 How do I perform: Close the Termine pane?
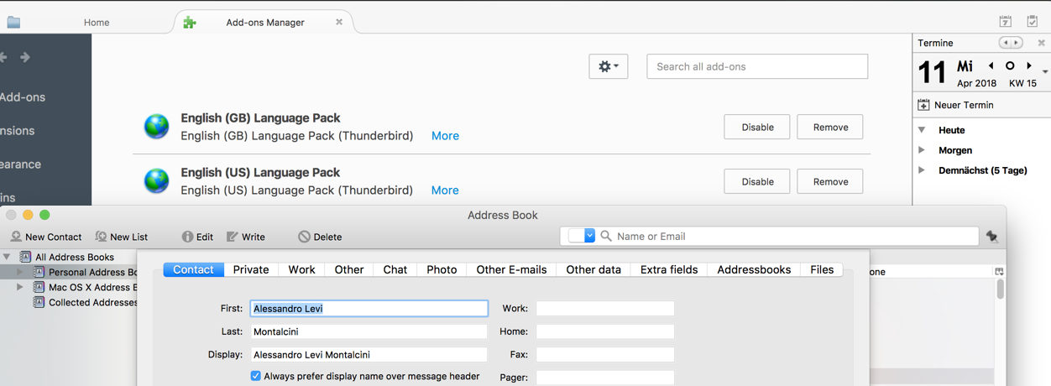click(1042, 43)
